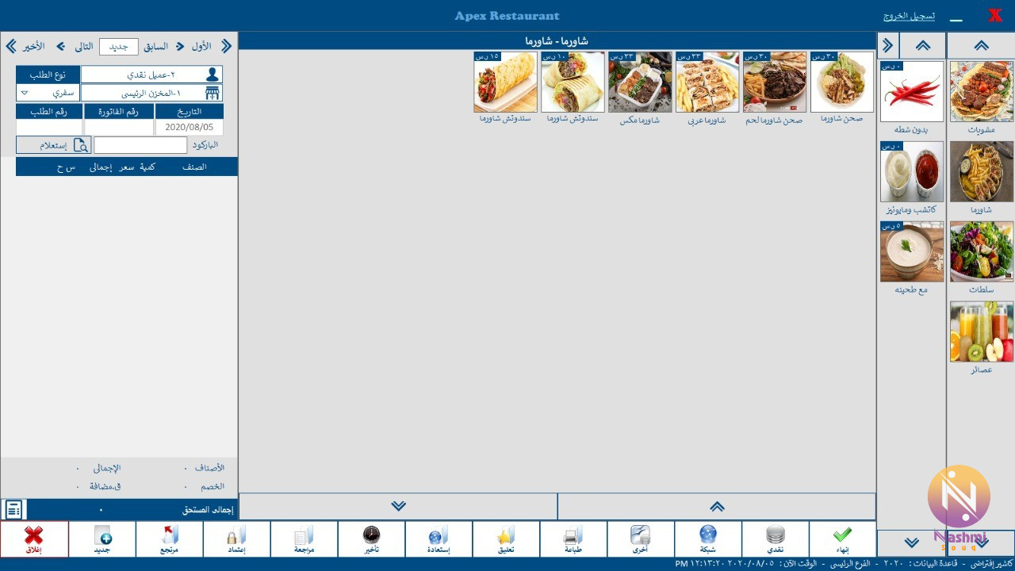Image resolution: width=1015 pixels, height=571 pixels.
Task: Open the order type سفري dropdown
Action: pyautogui.click(x=48, y=93)
